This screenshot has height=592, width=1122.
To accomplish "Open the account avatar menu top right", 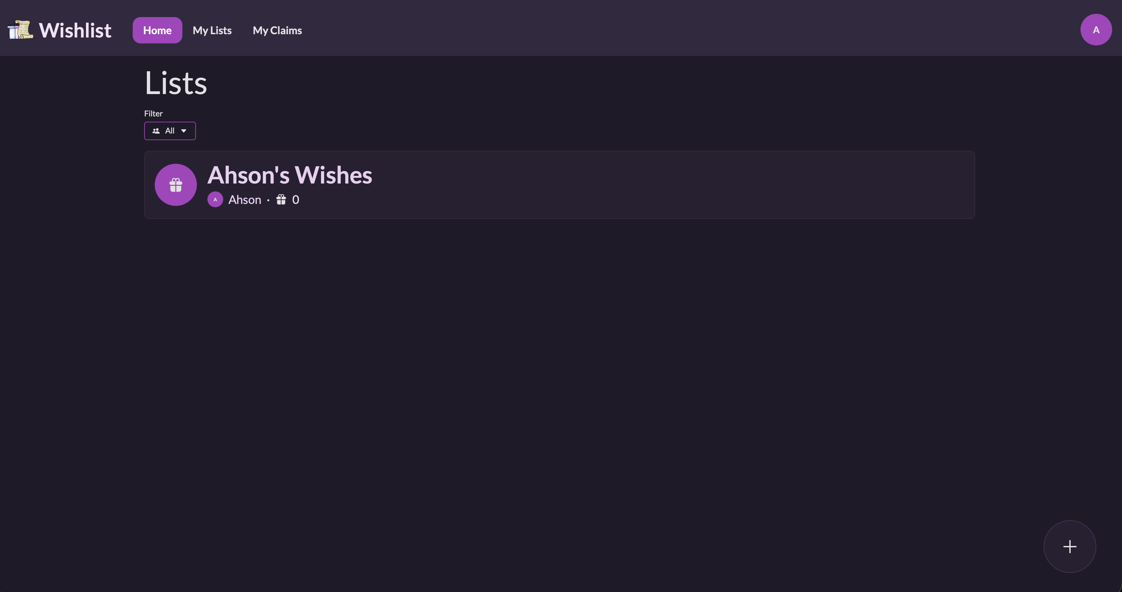I will tap(1095, 29).
